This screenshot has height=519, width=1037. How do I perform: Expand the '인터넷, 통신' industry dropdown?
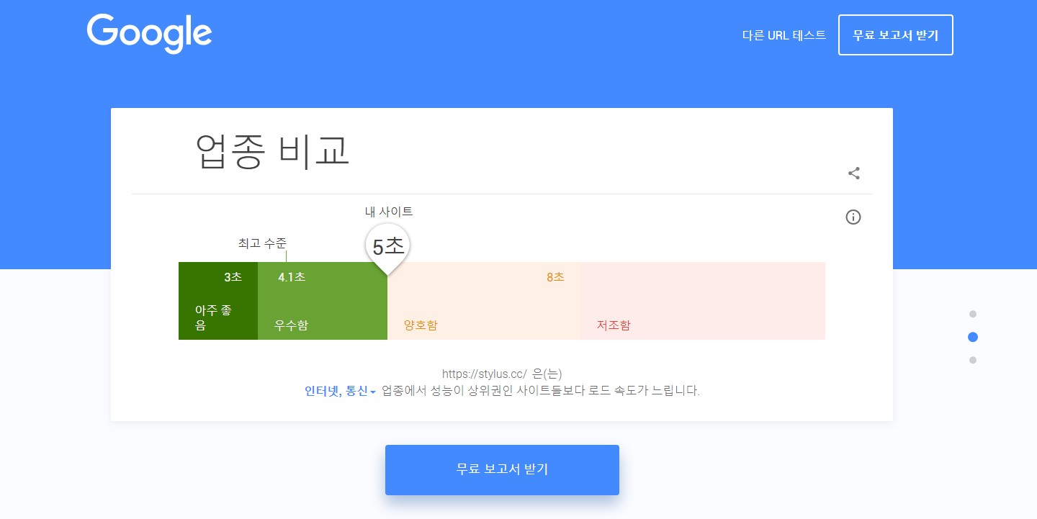click(335, 391)
